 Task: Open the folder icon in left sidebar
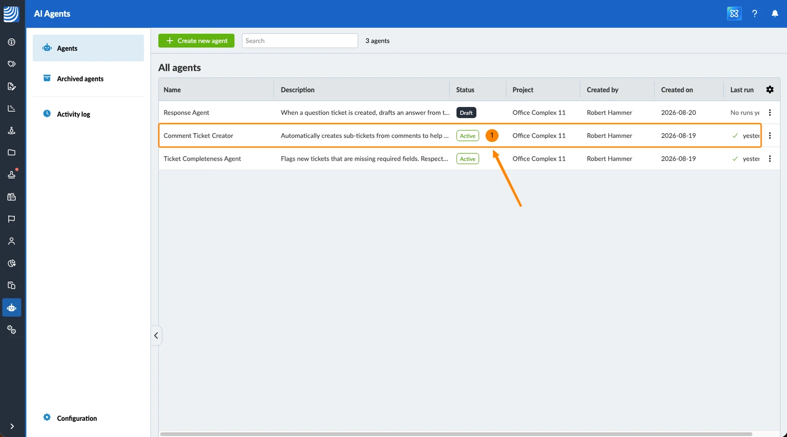click(12, 153)
